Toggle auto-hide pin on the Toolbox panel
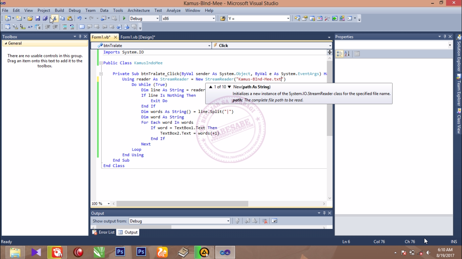 coord(80,36)
